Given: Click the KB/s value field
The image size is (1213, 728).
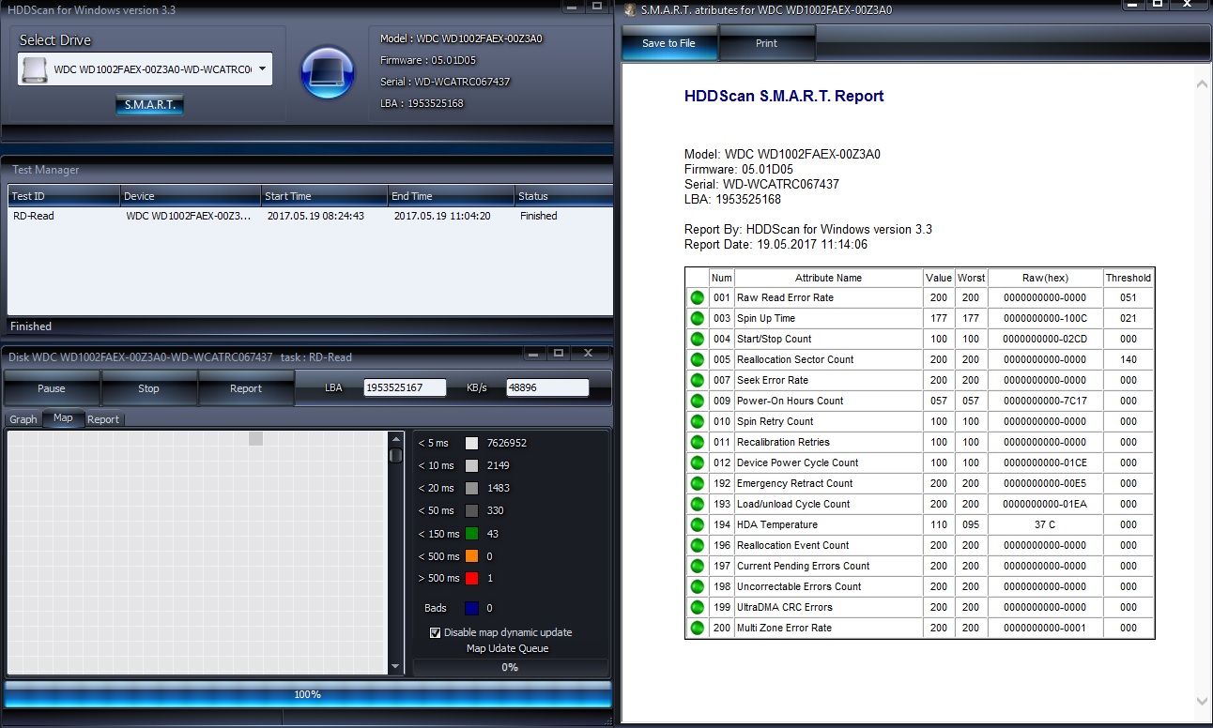Looking at the screenshot, I should click(x=547, y=387).
